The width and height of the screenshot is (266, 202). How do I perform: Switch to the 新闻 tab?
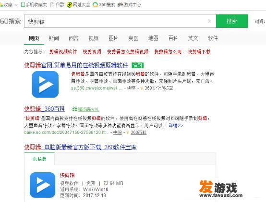[x=54, y=38]
